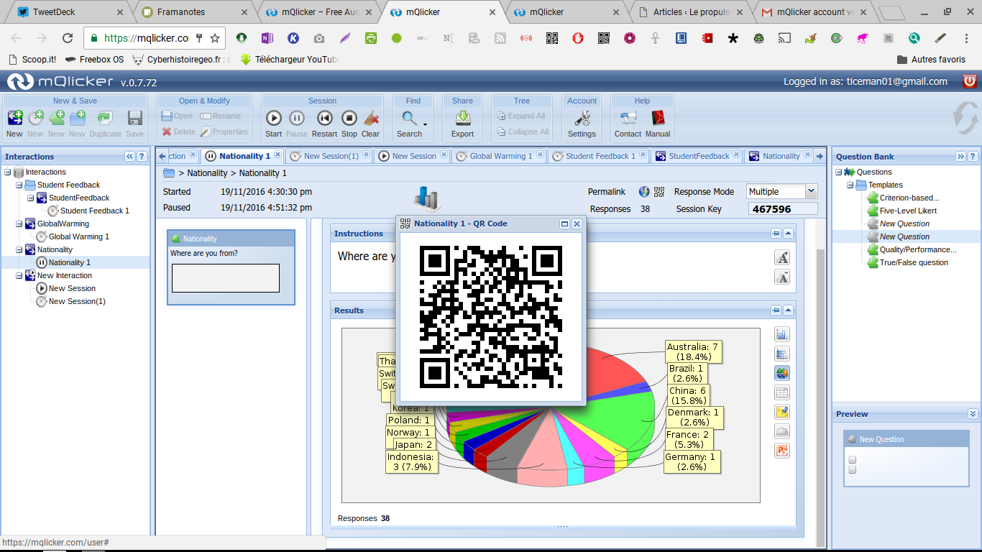
Task: Close the QR Code popup window
Action: (577, 224)
